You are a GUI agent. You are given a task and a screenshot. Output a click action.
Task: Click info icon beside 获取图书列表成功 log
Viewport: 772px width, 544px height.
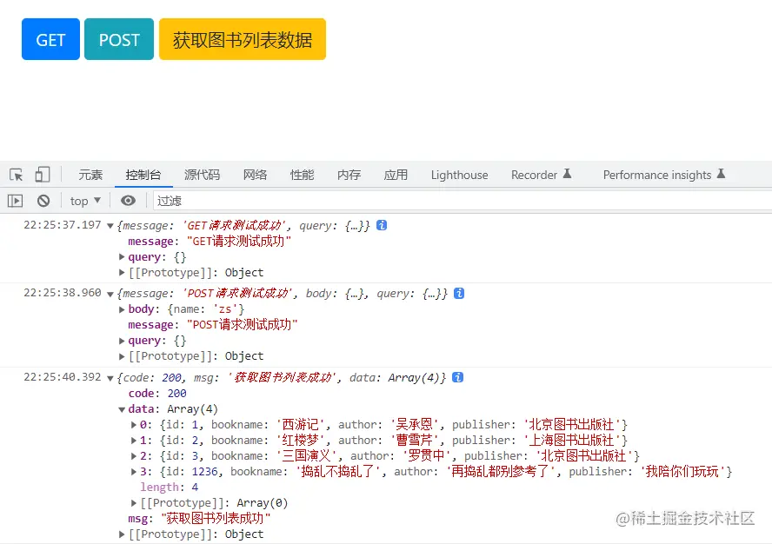click(x=458, y=377)
